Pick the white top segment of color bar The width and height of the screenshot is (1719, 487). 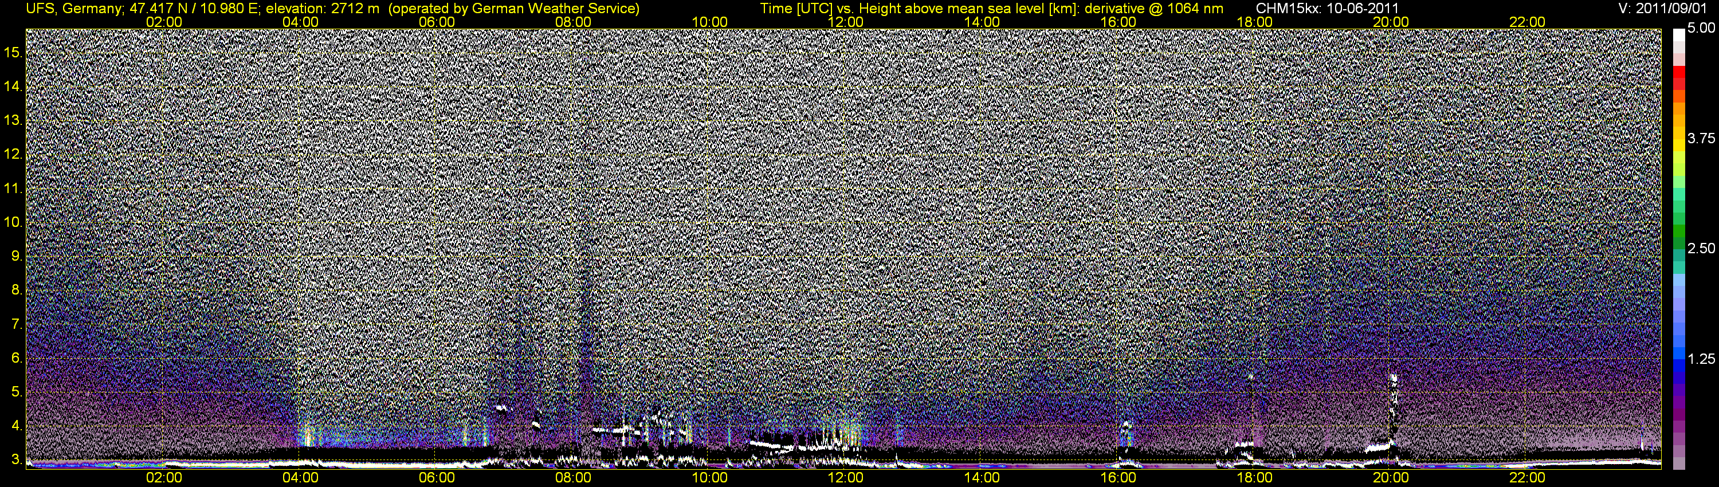click(1679, 35)
